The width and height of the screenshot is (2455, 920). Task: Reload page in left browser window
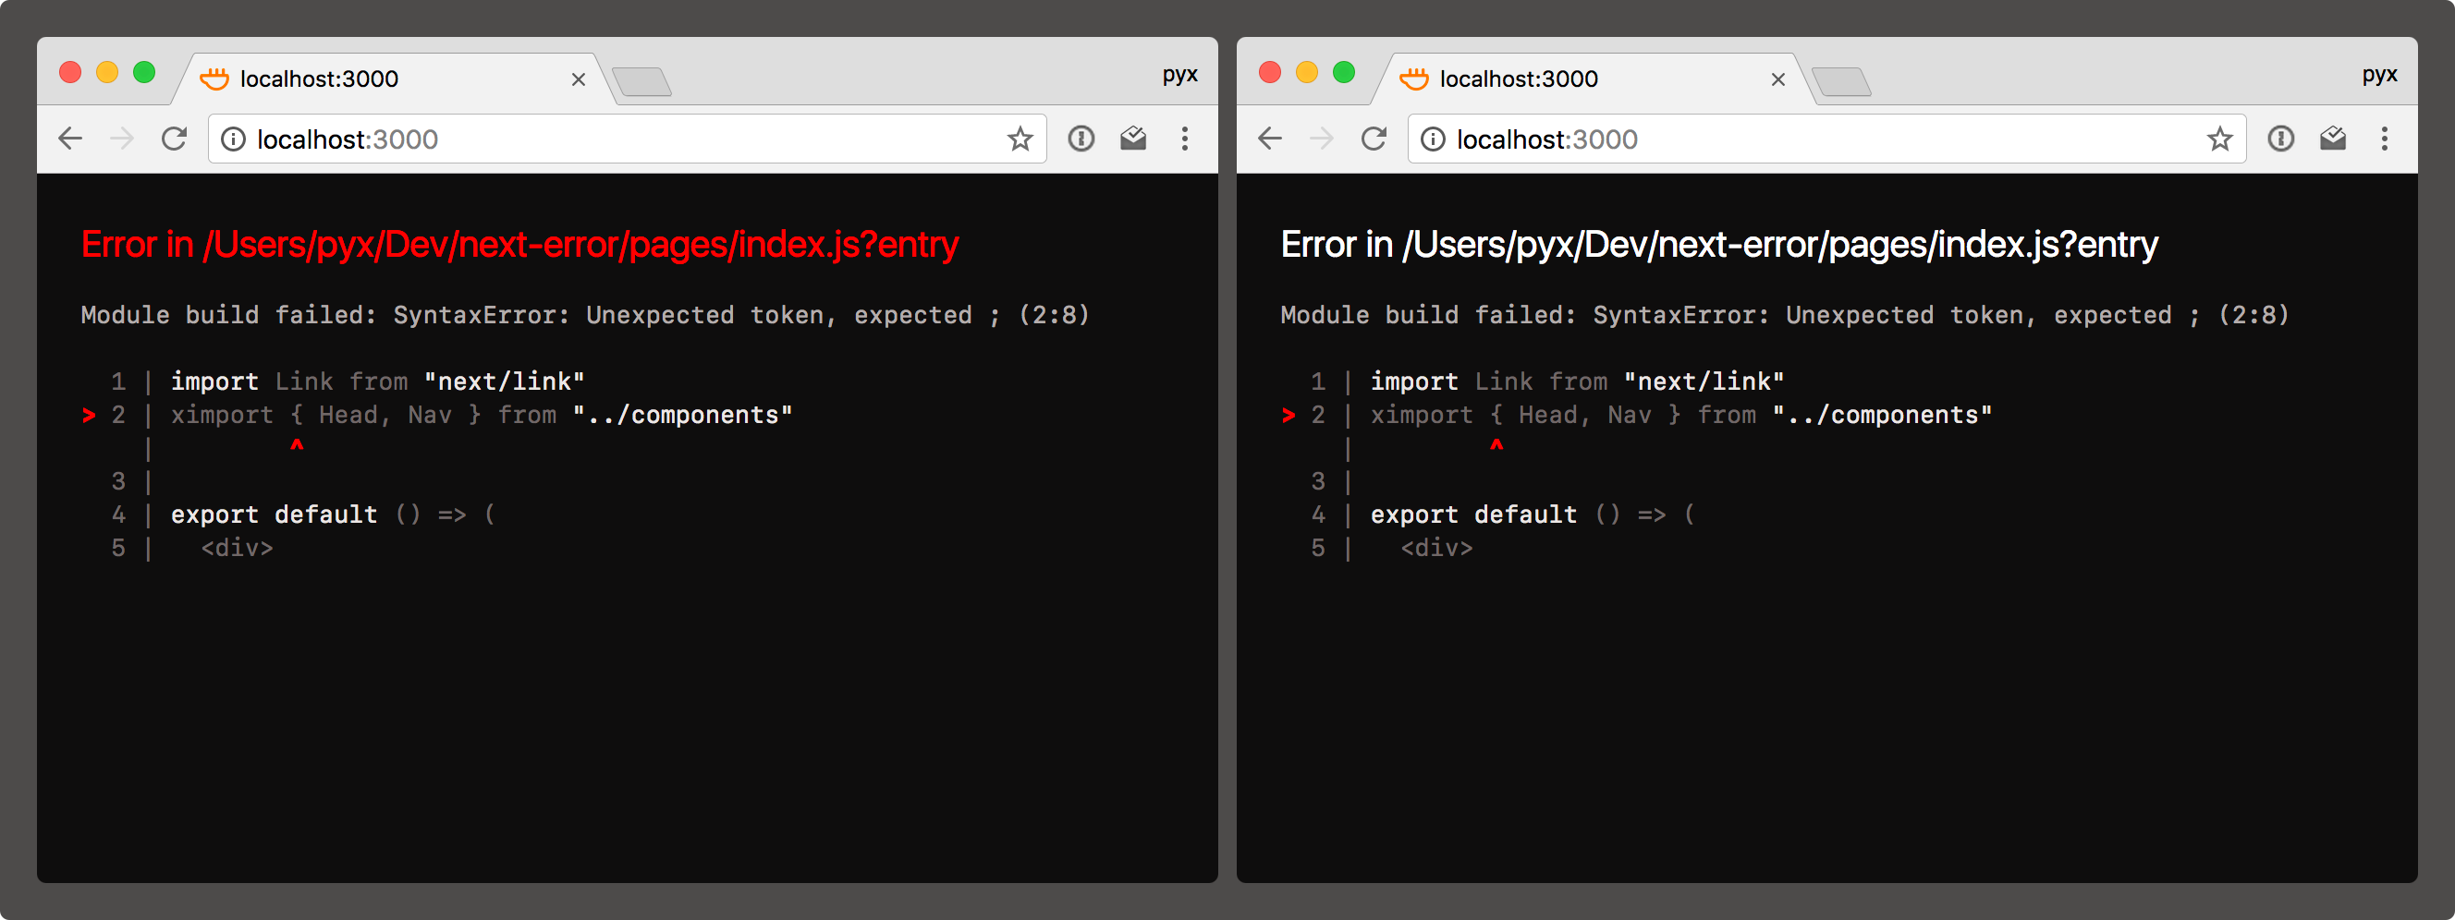174,139
